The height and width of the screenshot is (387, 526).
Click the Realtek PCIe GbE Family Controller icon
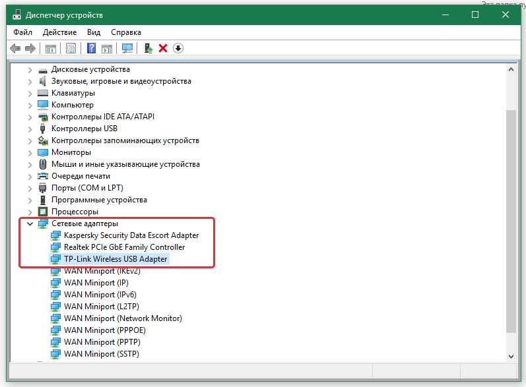[55, 247]
